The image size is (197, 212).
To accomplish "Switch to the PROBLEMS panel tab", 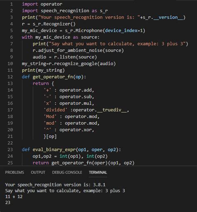I will coord(15,172).
